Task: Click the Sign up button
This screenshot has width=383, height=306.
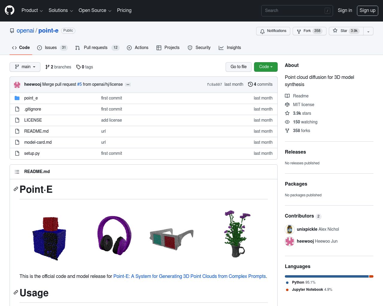Action: tap(367, 10)
